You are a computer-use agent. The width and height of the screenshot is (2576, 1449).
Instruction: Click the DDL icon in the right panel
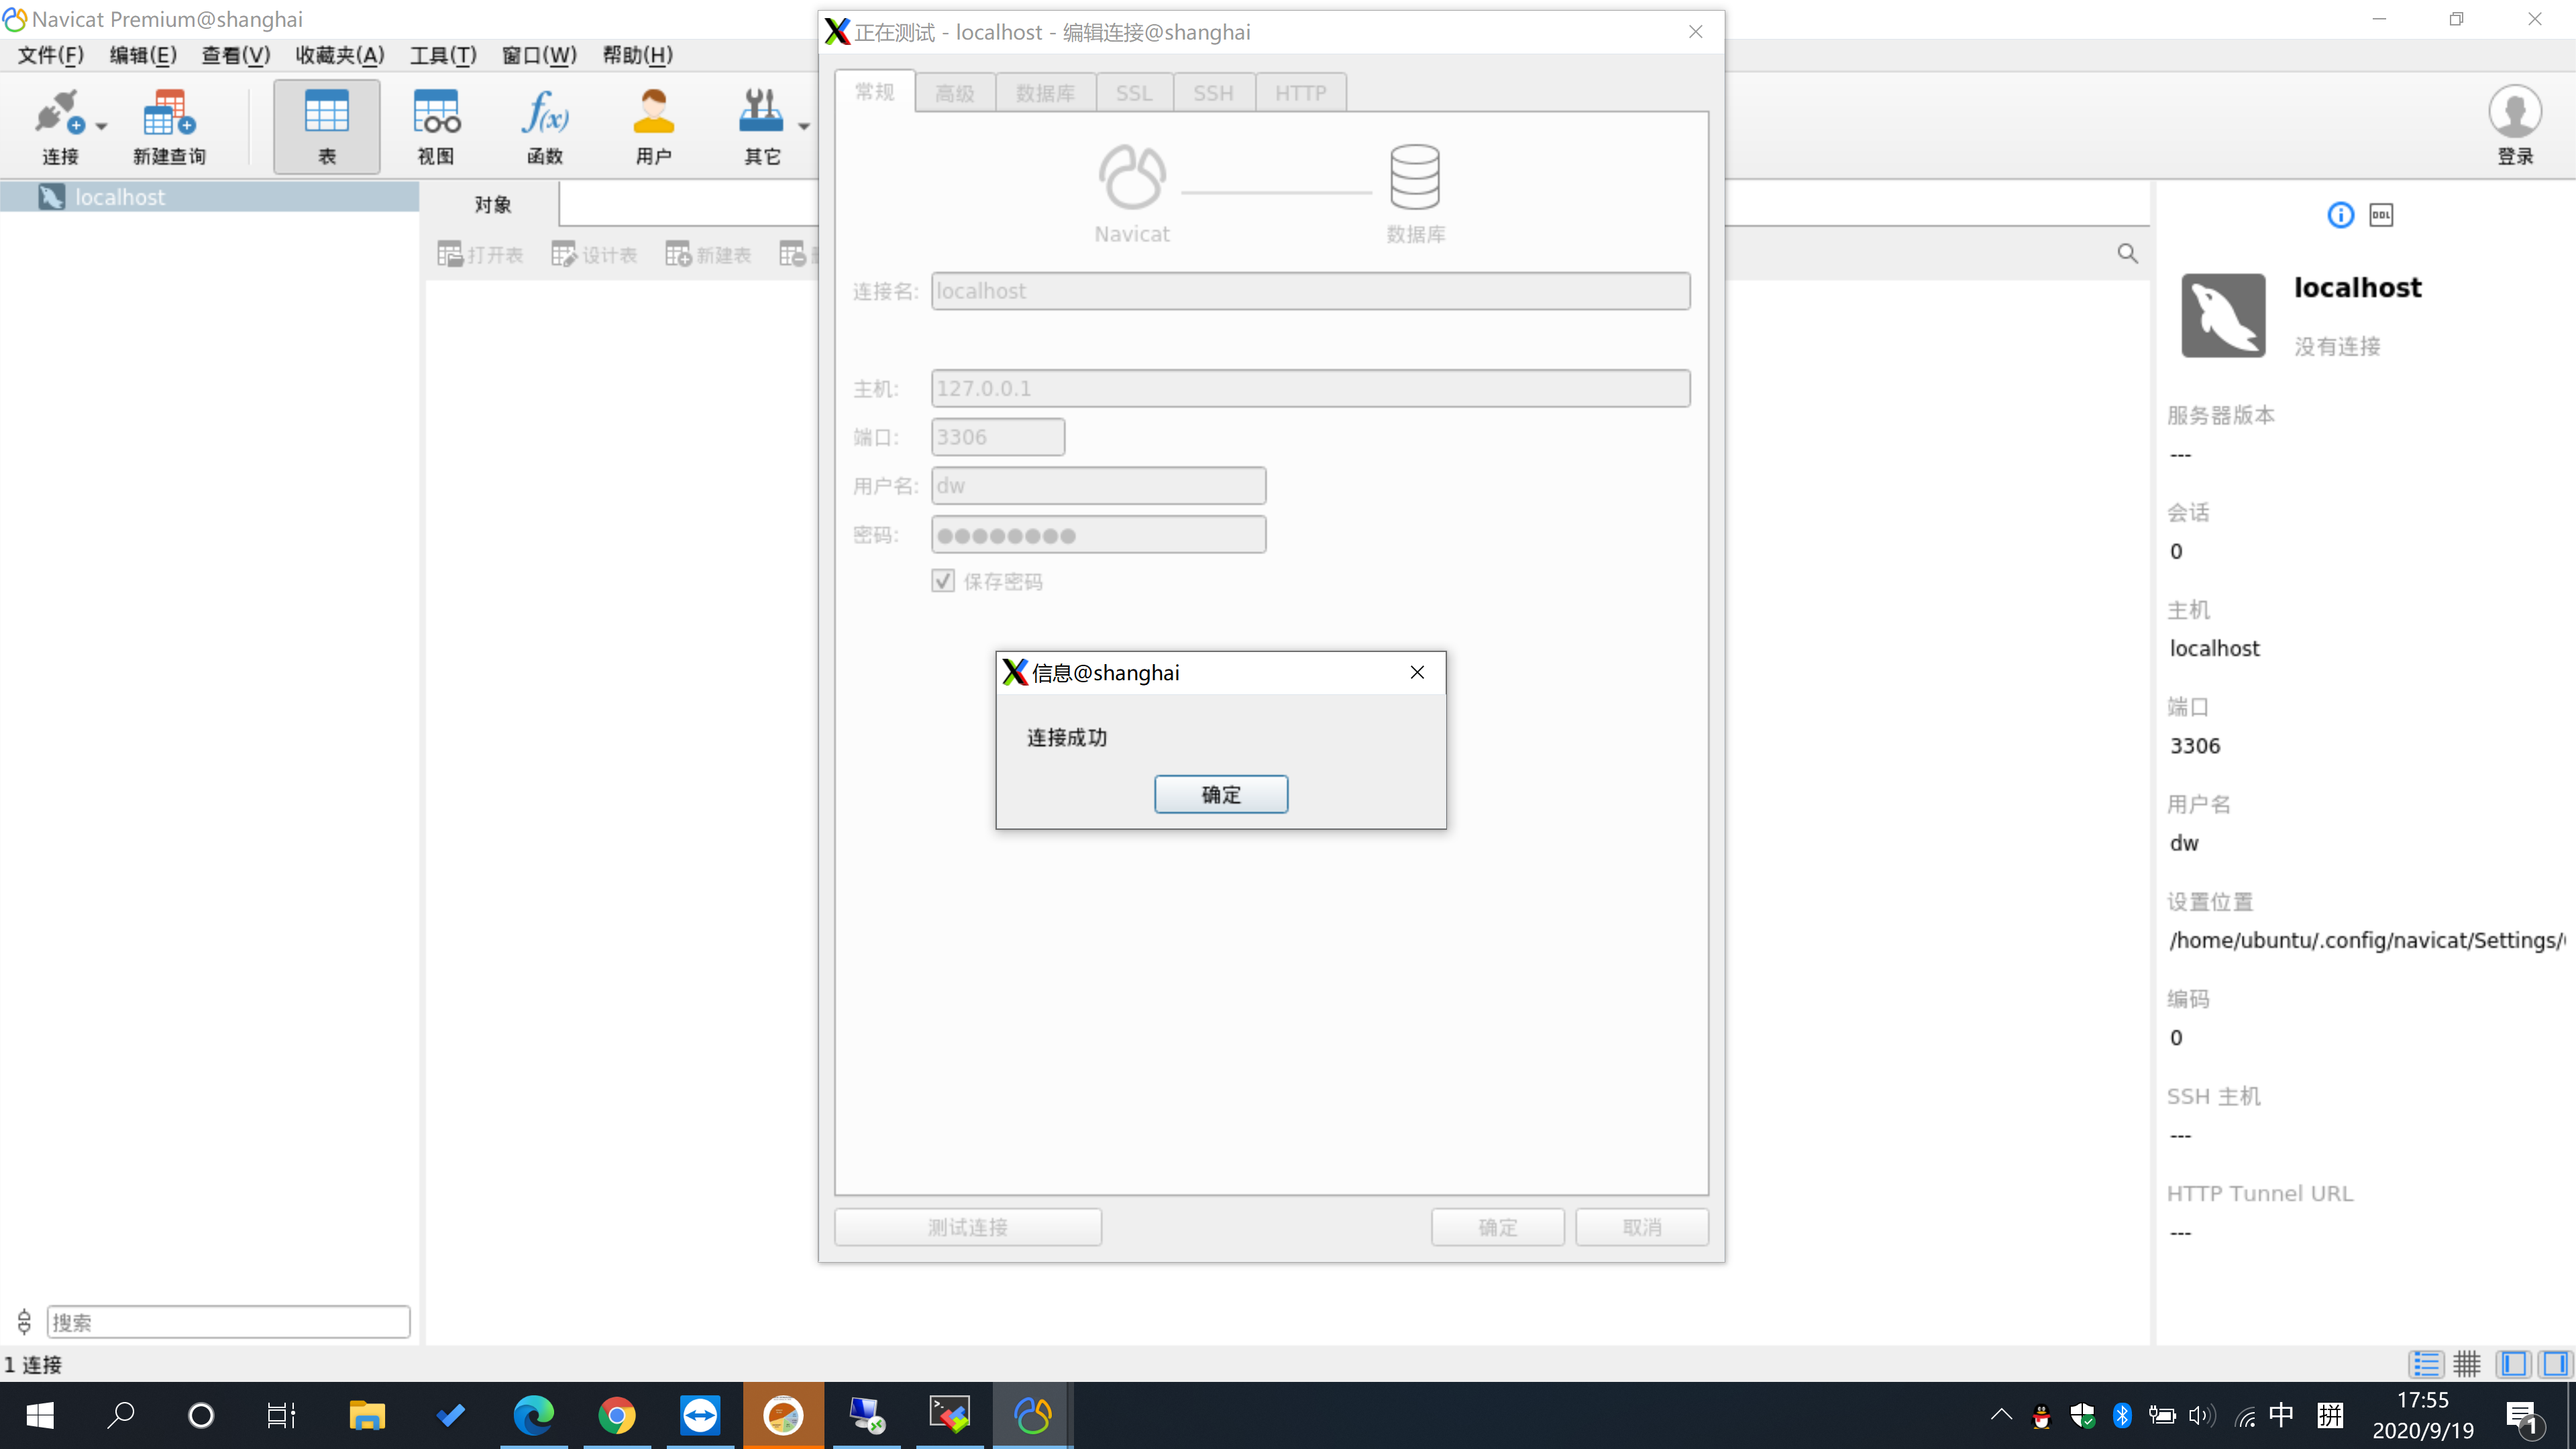tap(2381, 215)
